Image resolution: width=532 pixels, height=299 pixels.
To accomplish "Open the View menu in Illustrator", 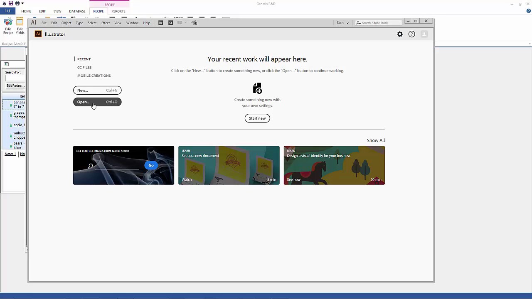I will pos(118,23).
